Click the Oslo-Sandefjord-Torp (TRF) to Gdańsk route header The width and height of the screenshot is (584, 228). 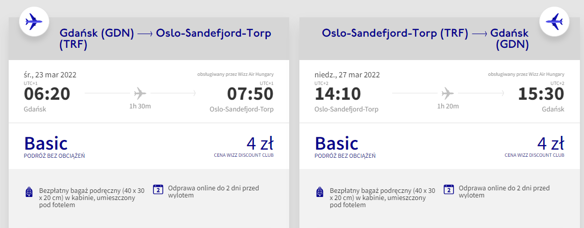point(425,39)
